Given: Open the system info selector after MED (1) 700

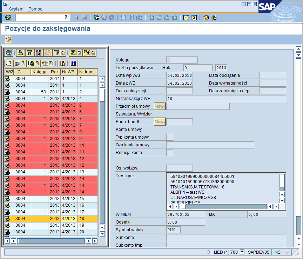Looking at the screenshot, I should [242, 252].
